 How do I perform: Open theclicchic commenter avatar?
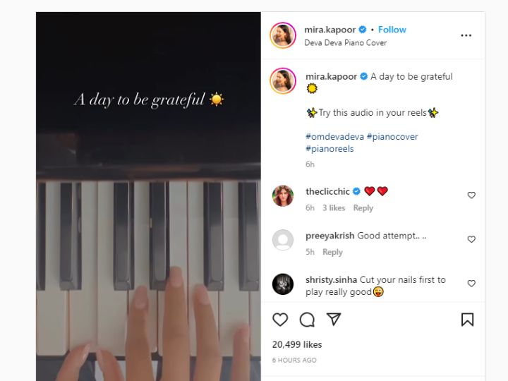pyautogui.click(x=283, y=195)
